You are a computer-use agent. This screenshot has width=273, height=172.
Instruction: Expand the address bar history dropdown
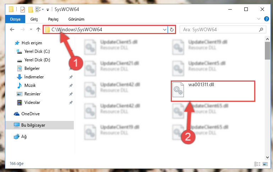(164, 29)
